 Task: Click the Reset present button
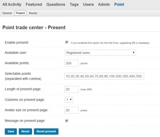point(46,131)
